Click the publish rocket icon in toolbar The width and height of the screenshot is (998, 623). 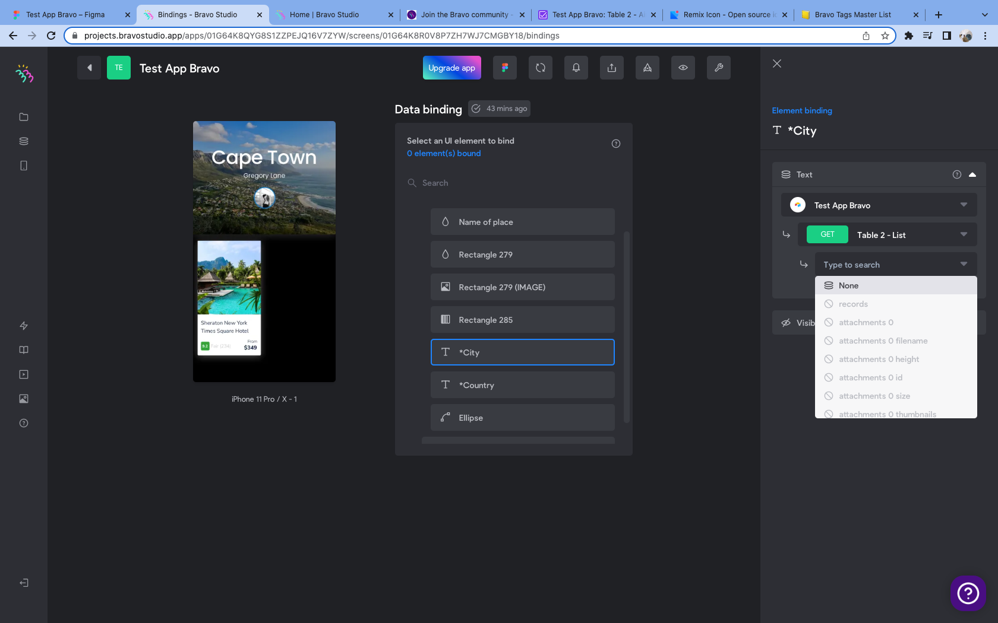click(x=648, y=68)
